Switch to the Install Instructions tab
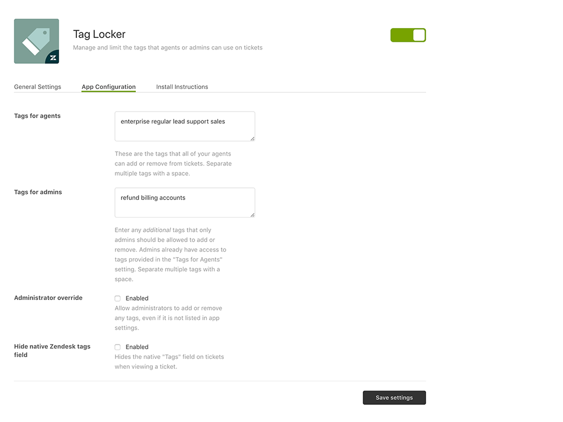The image size is (563, 422). (x=182, y=87)
